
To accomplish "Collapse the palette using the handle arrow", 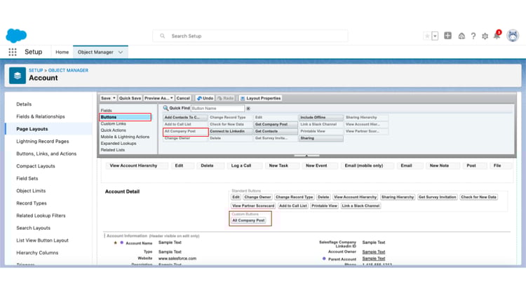I will click(306, 156).
